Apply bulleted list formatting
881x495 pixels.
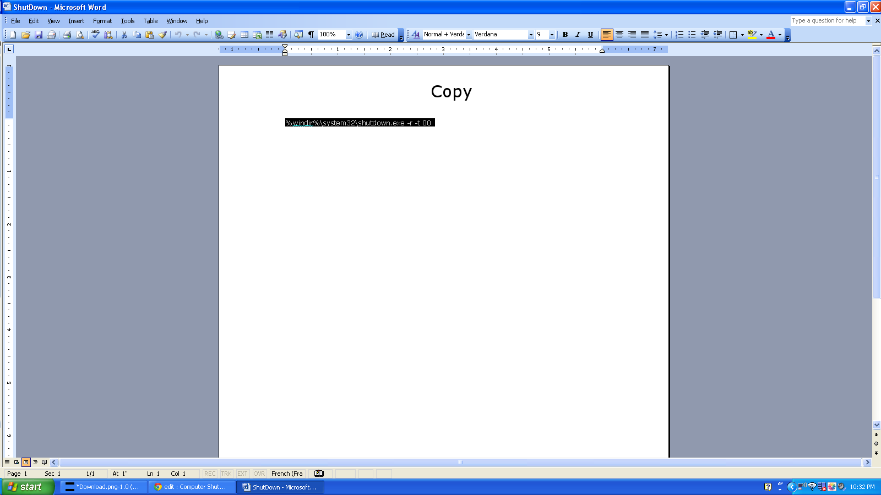(x=692, y=35)
